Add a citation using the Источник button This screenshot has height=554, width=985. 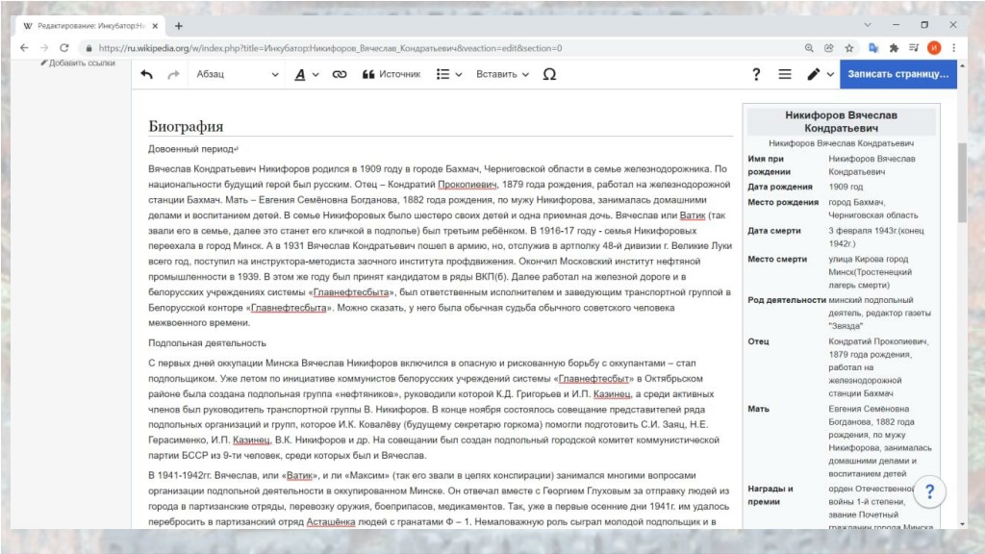coord(391,74)
